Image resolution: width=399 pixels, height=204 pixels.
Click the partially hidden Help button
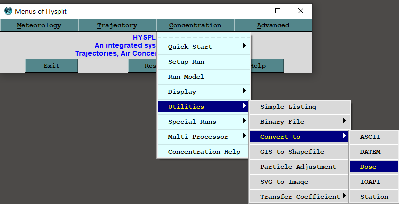(x=267, y=66)
